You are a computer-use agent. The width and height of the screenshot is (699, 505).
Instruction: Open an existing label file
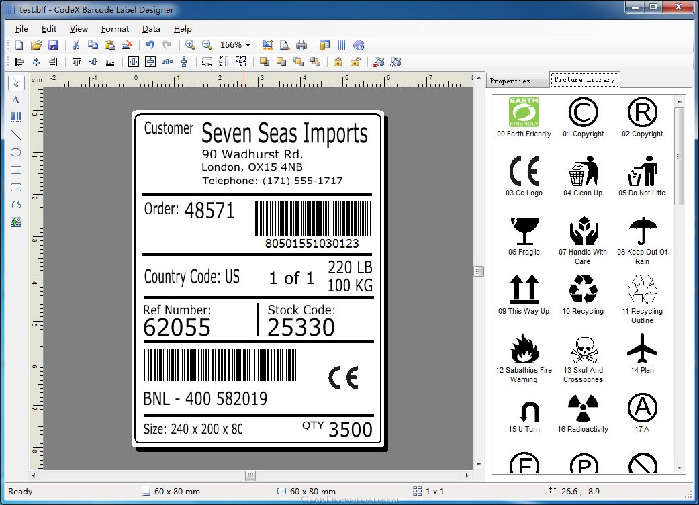coord(36,45)
